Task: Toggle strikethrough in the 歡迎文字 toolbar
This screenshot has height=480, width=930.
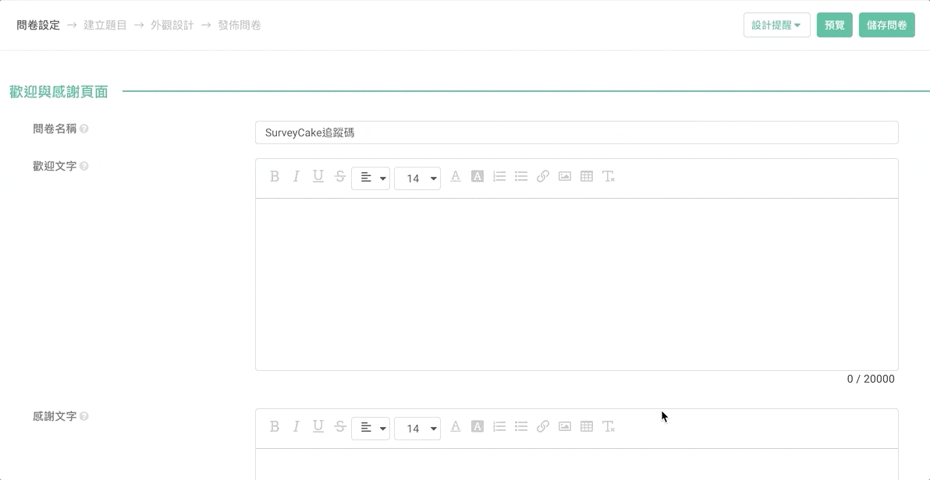Action: click(340, 176)
